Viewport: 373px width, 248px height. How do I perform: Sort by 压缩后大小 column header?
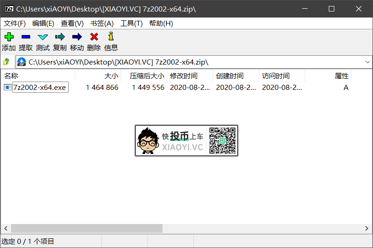[x=144, y=76]
